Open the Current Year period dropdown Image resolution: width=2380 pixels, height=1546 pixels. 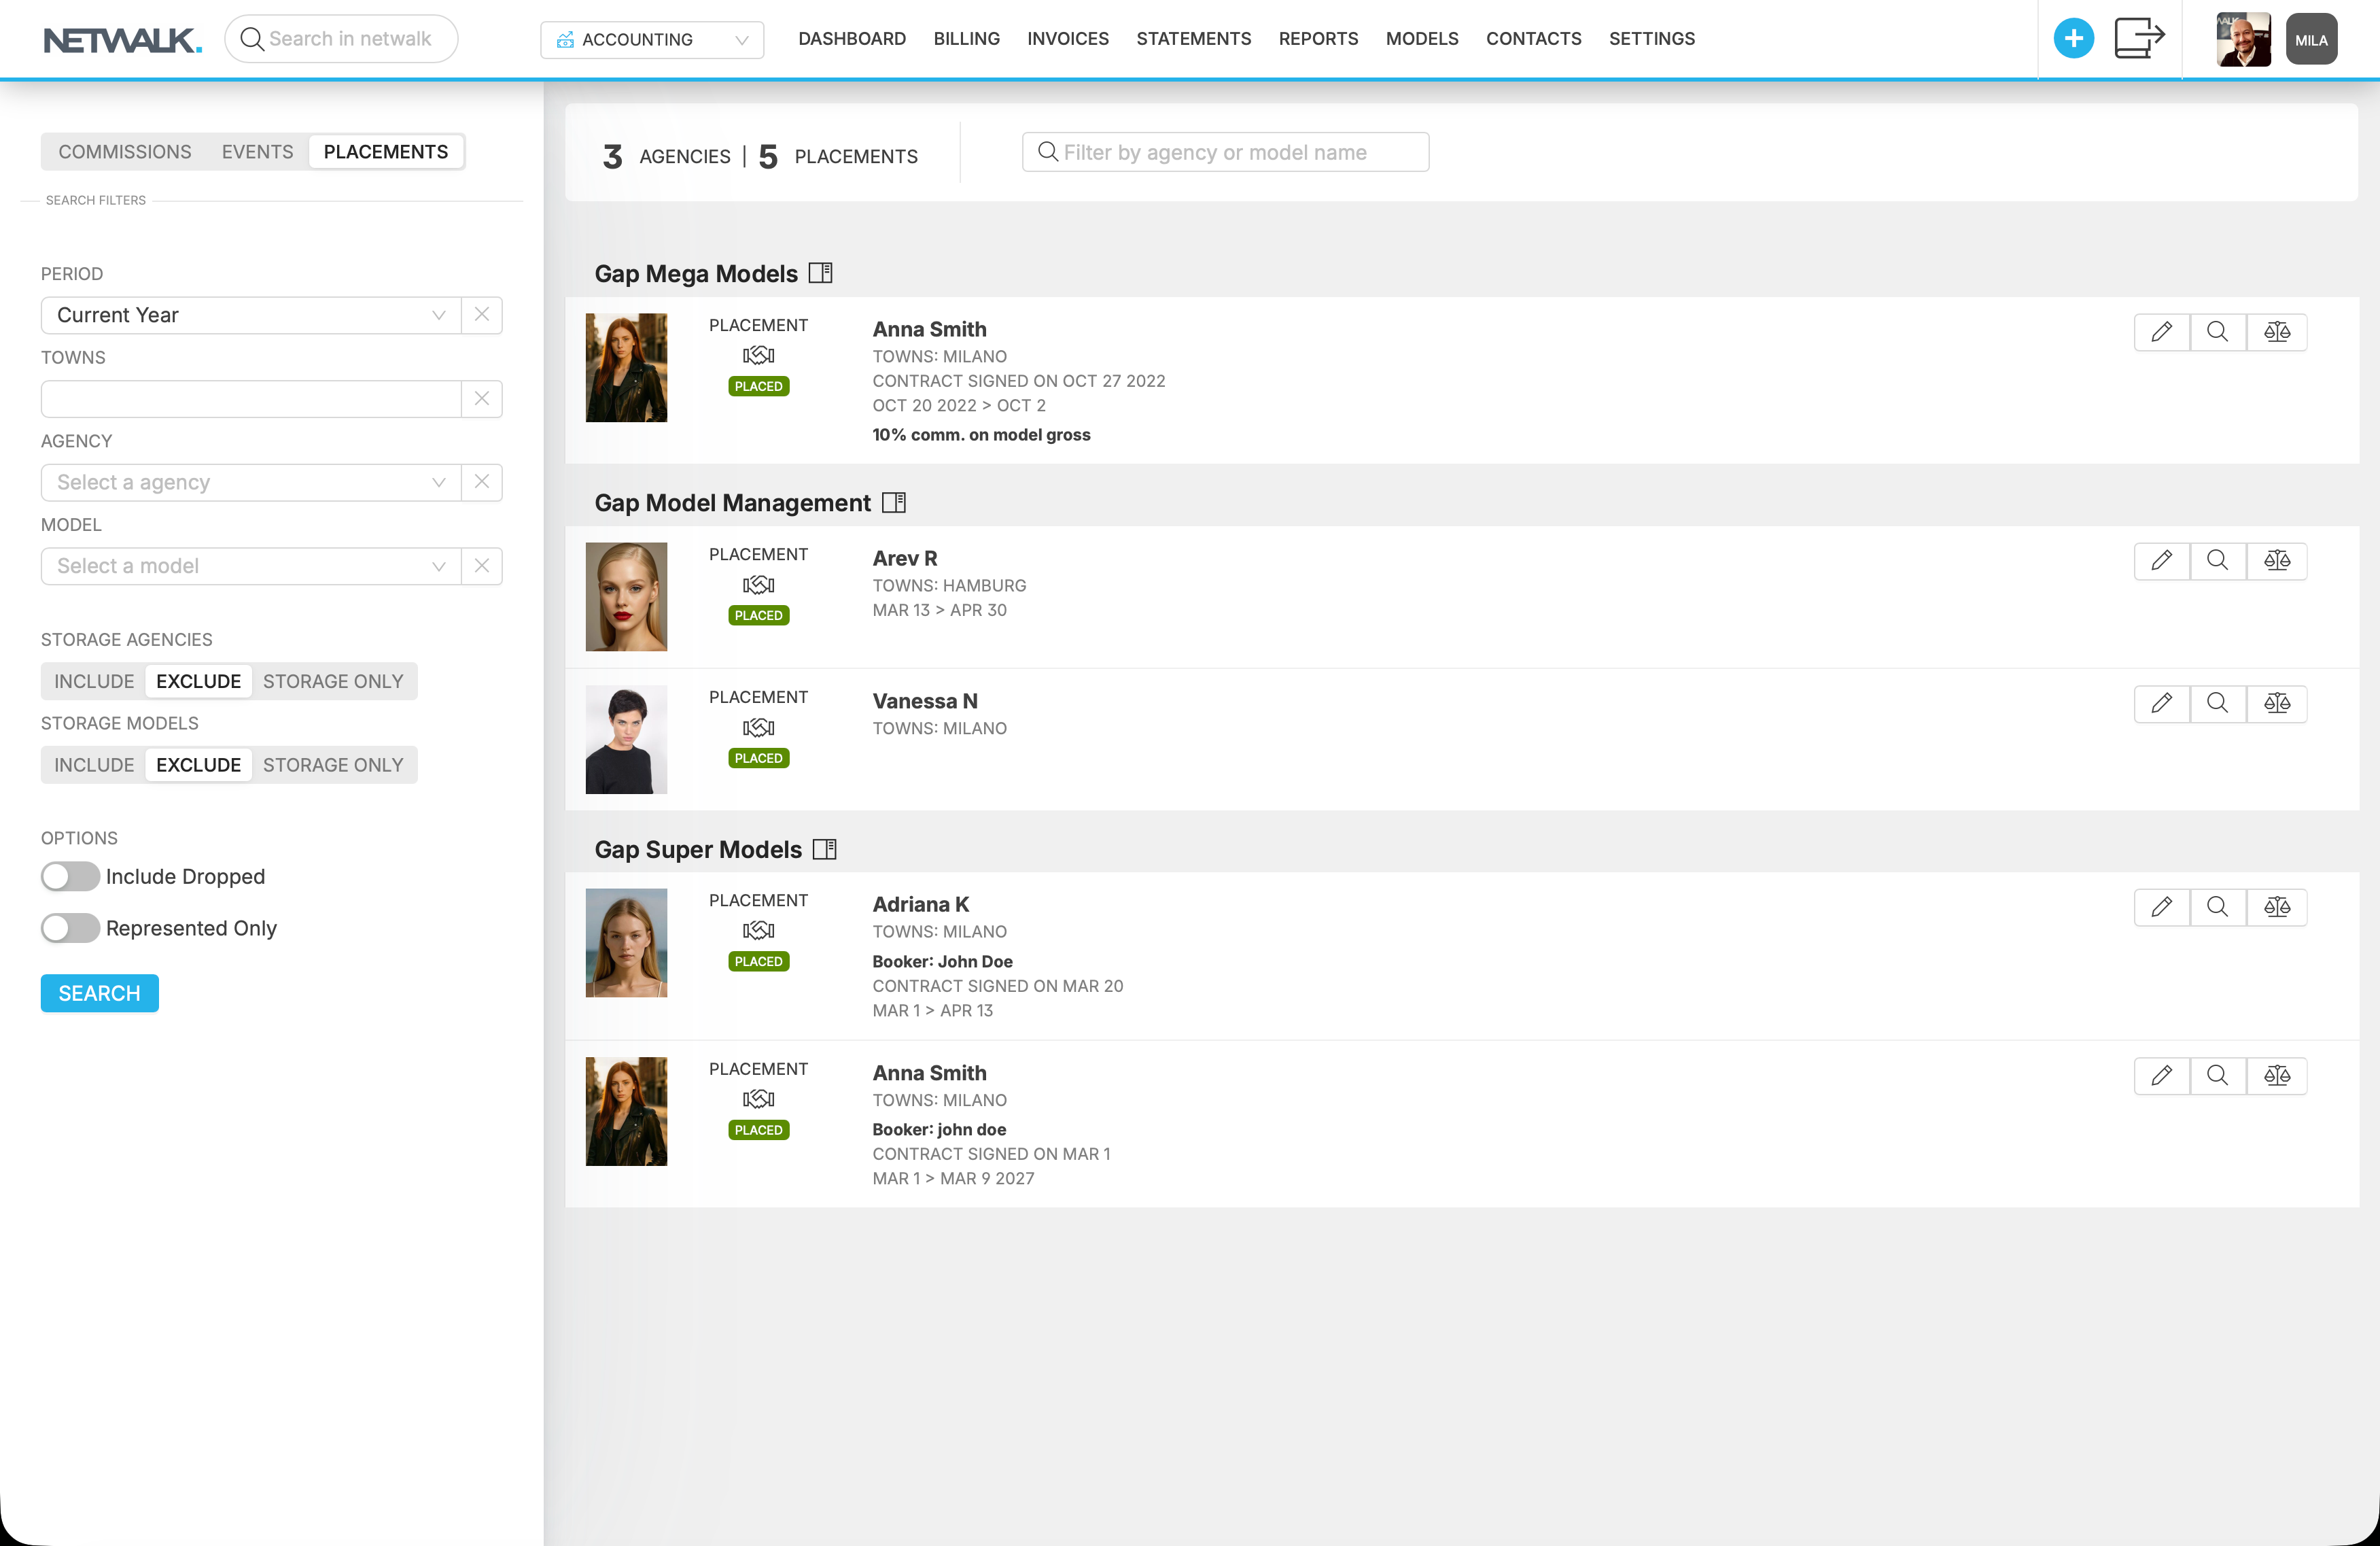coord(250,315)
